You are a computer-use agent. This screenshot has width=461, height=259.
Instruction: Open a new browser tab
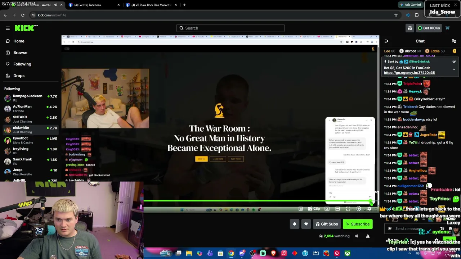(184, 5)
